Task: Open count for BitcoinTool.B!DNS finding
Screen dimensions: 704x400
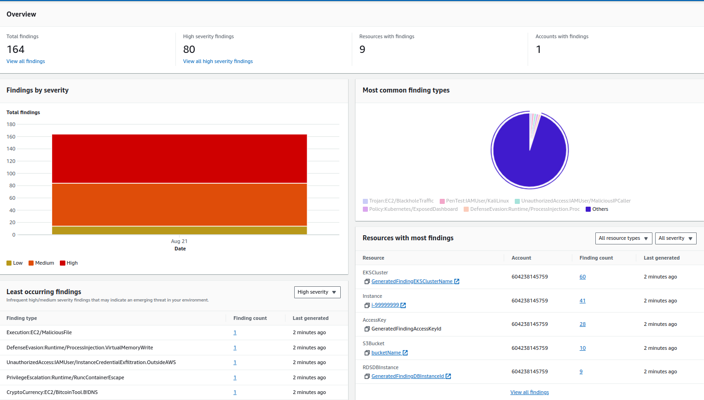Action: pyautogui.click(x=235, y=393)
